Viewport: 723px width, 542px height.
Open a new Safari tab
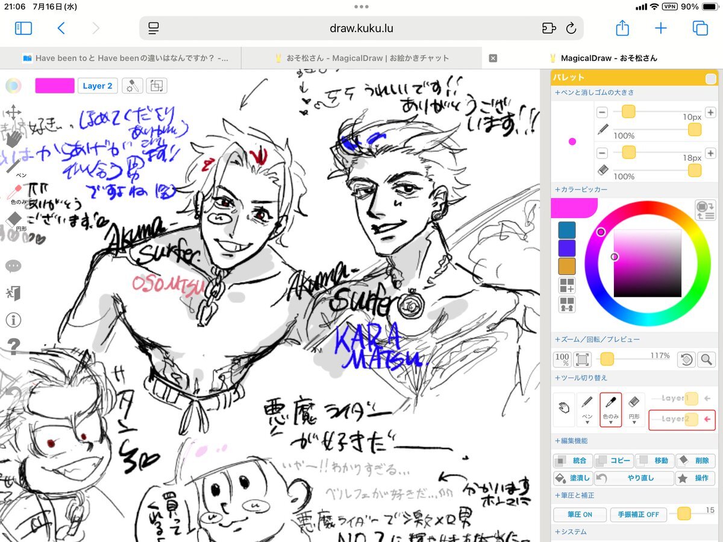point(661,28)
